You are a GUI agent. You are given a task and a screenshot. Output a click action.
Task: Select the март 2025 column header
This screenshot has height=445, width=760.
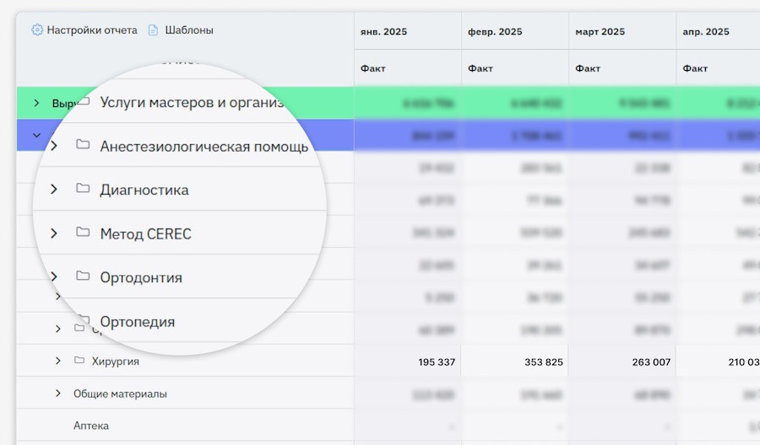[600, 32]
